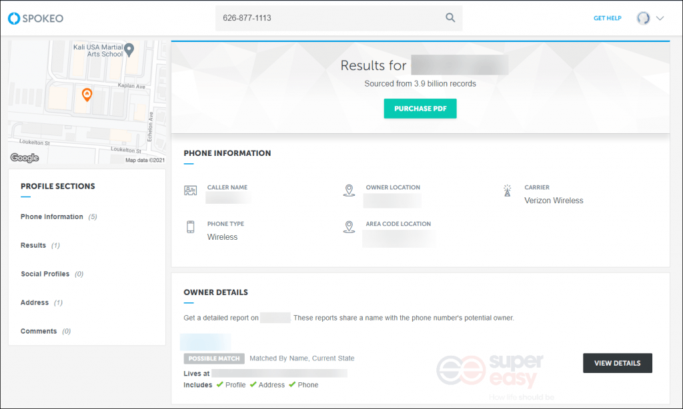Click the search magnifier icon
The image size is (683, 409).
tap(450, 17)
